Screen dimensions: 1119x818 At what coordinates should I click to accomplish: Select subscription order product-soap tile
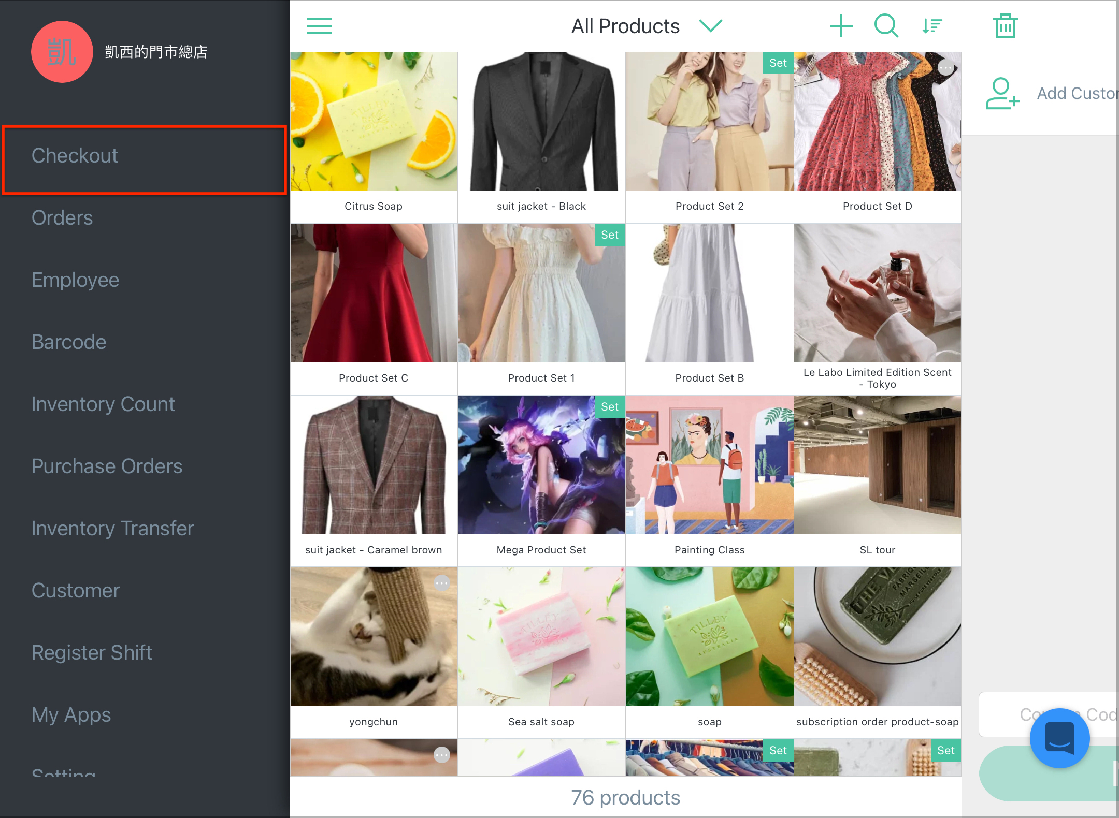878,653
